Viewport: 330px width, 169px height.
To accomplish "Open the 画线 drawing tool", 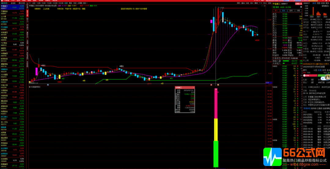I will pyautogui.click(x=256, y=3).
